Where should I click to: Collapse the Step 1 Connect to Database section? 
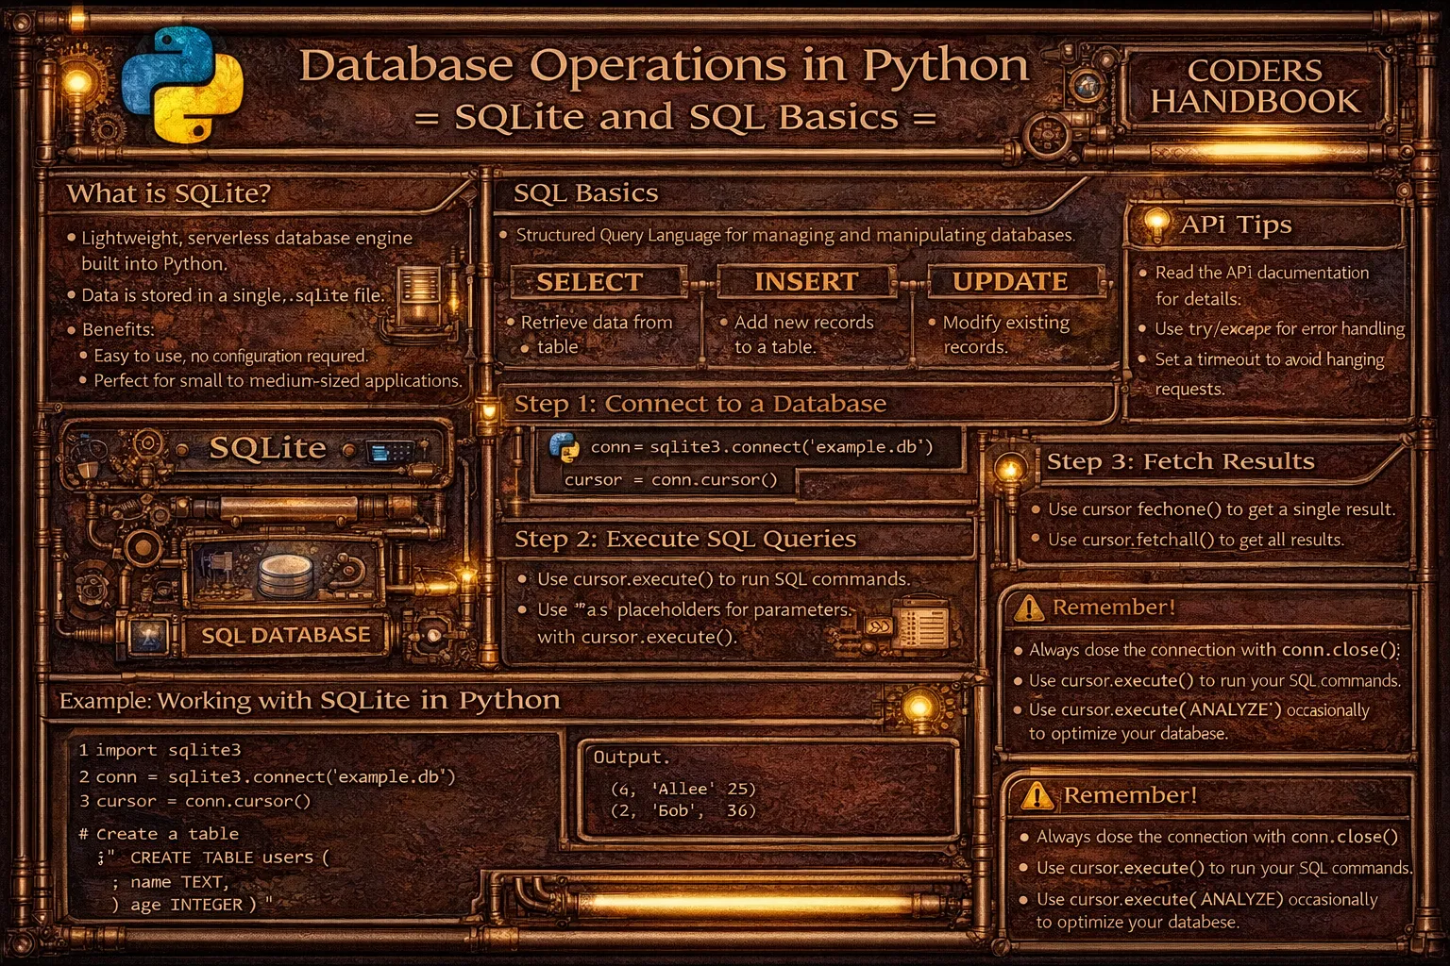700,404
